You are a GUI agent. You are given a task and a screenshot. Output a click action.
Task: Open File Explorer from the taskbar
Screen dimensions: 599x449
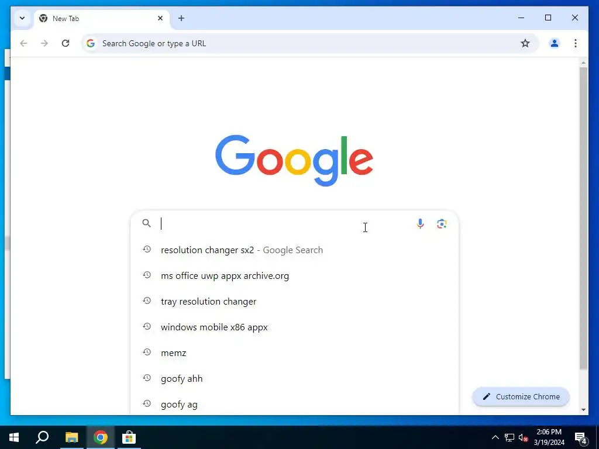pyautogui.click(x=71, y=437)
